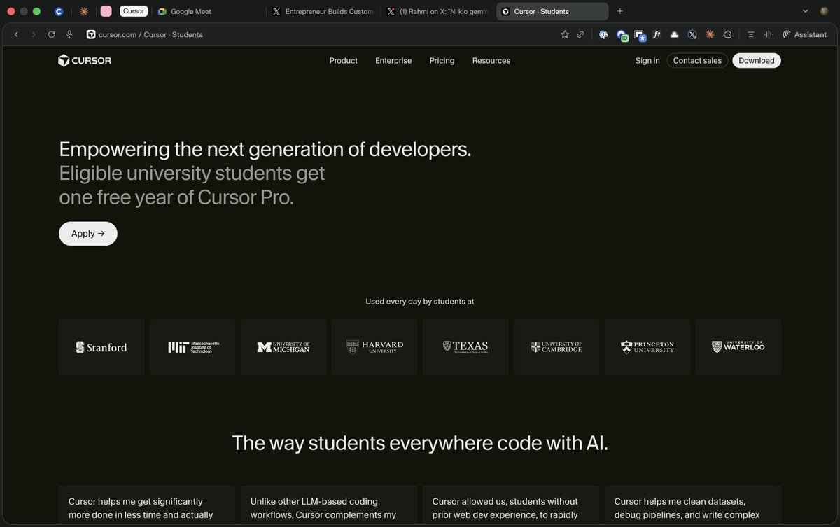This screenshot has width=840, height=527.
Task: Click the University of Waterloo logo card
Action: pyautogui.click(x=738, y=347)
